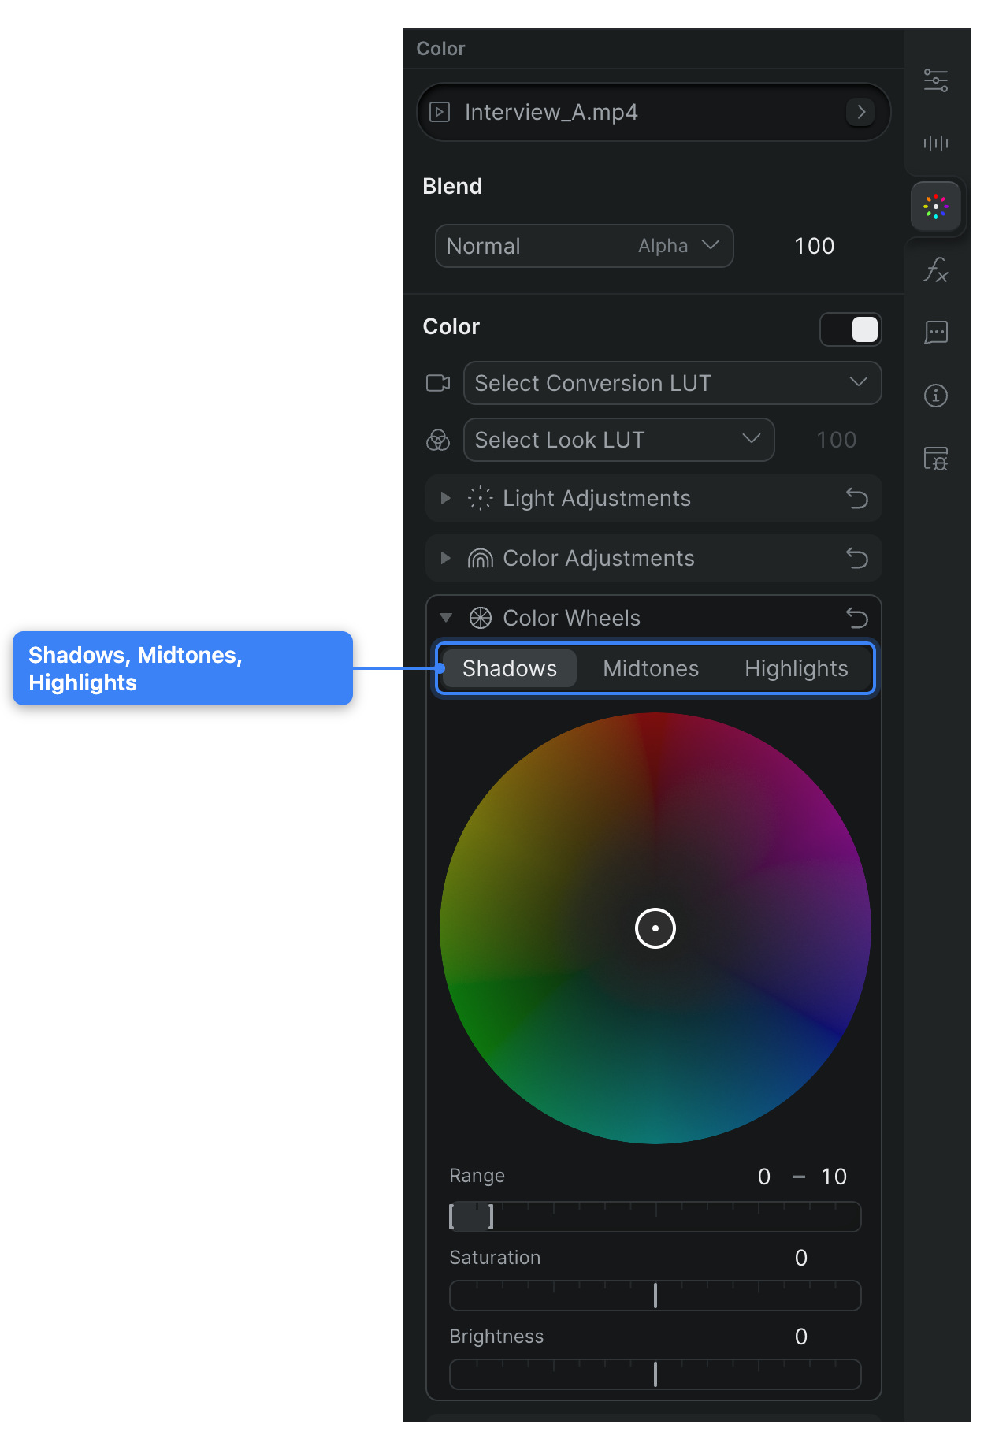Click the Range slider handle
The height and width of the screenshot is (1450, 999).
coord(471,1217)
